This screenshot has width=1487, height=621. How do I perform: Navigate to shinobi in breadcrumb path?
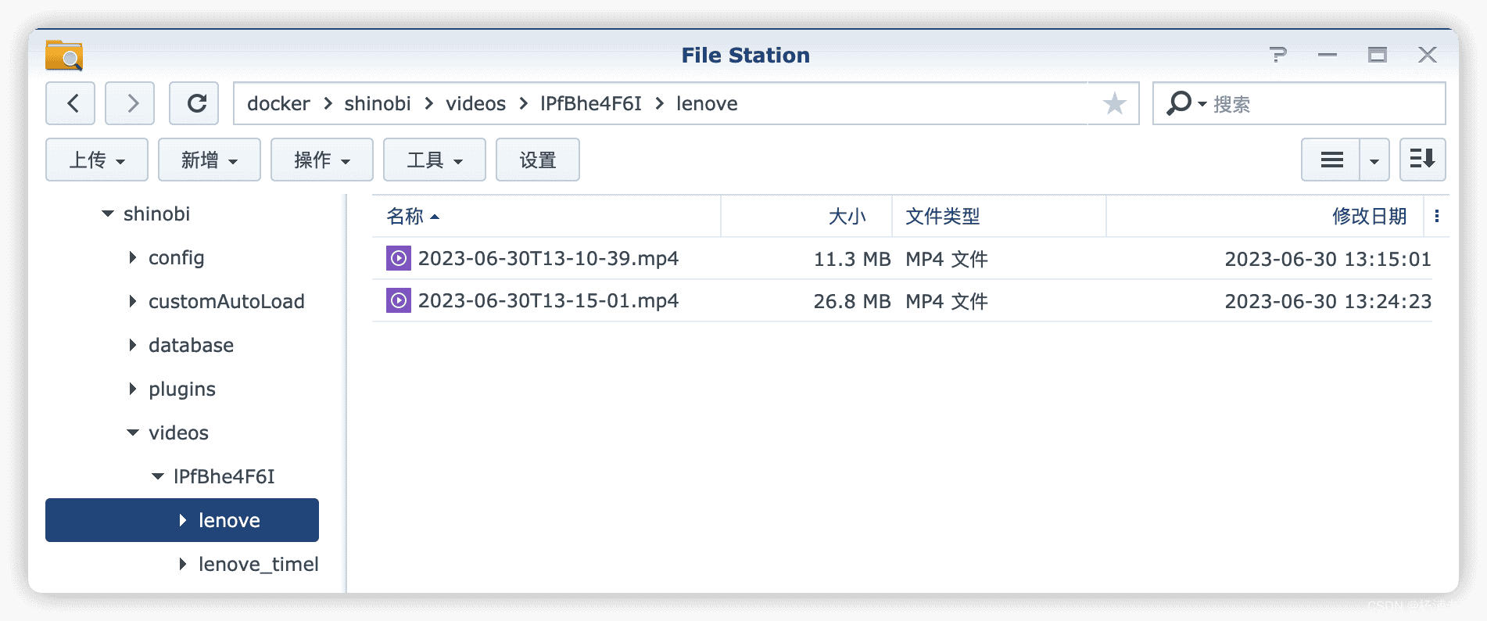coord(378,103)
